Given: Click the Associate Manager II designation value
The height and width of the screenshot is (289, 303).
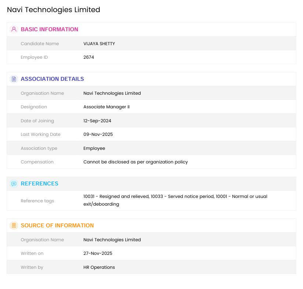Looking at the screenshot, I should click(x=107, y=107).
